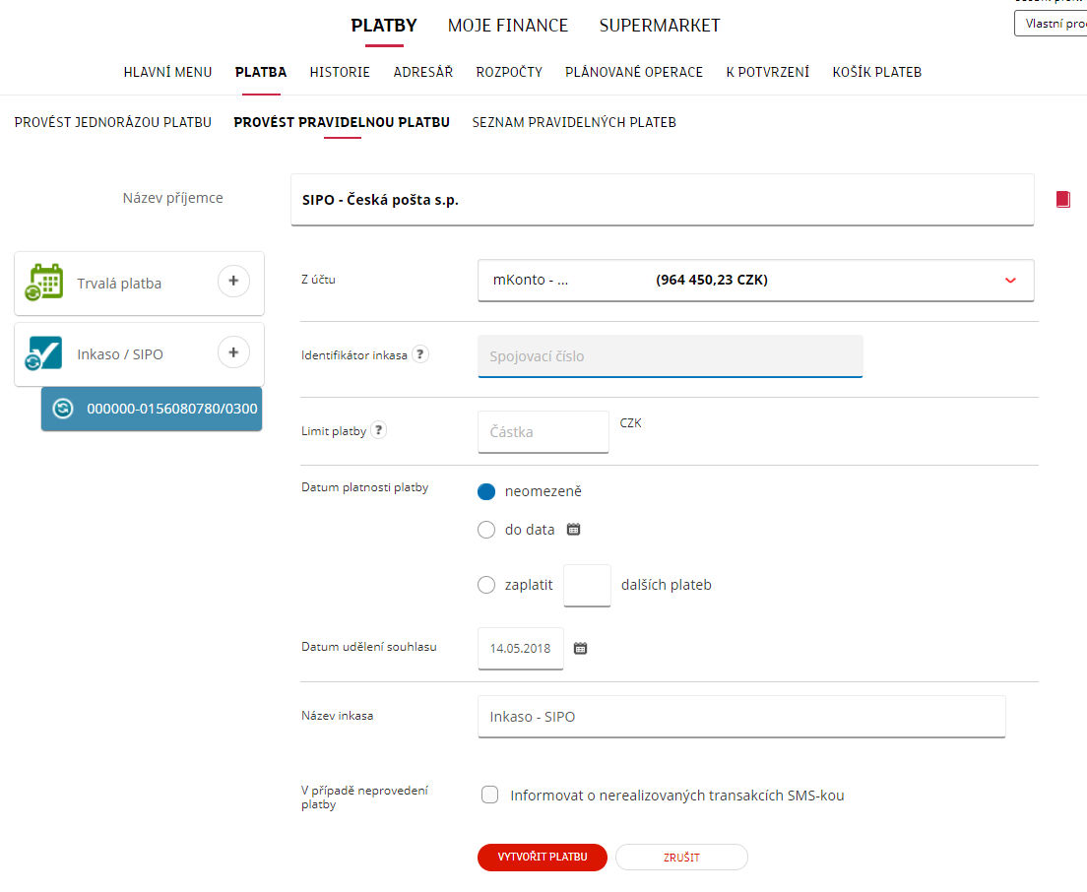Click the refresh icon beside account 000000-0156080780/0300

click(63, 409)
